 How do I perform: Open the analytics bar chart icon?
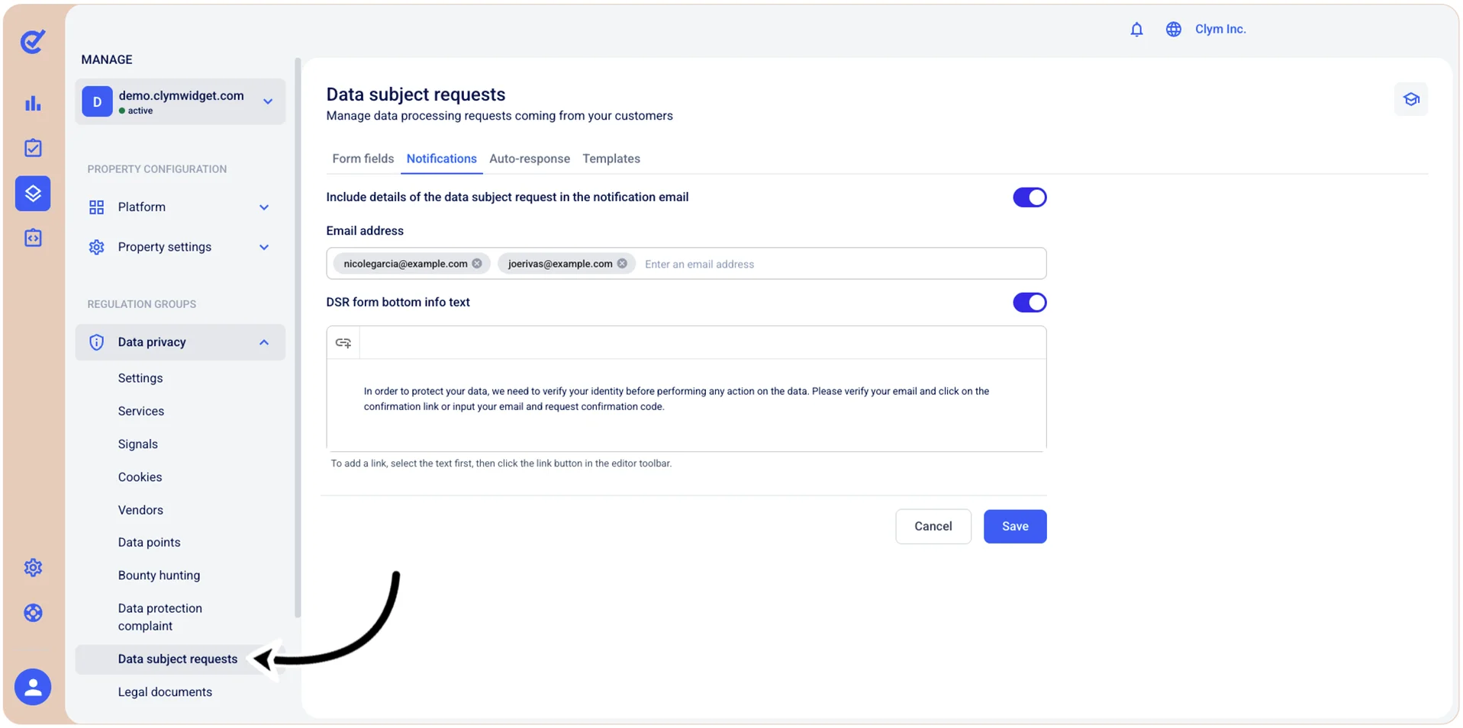[x=33, y=103]
